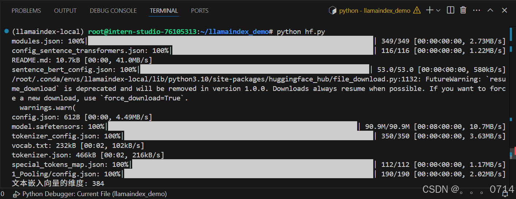
Task: Open the PROBLEMS panel tab
Action: pos(26,11)
